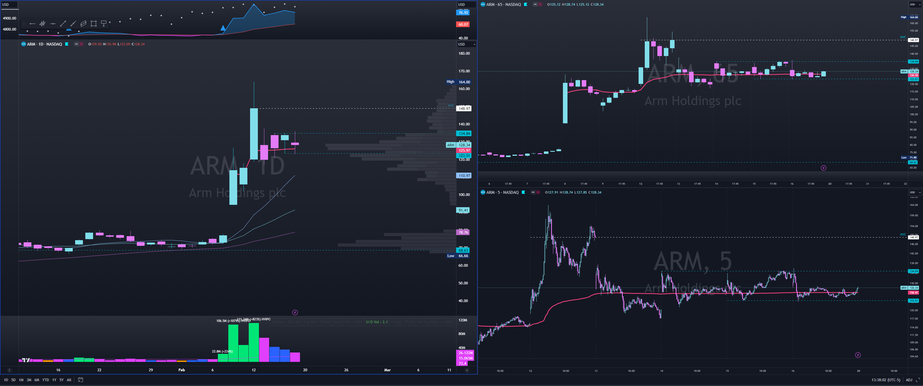The height and width of the screenshot is (386, 923).
Task: Open USD currency dropdown on 65-minute chart
Action: [x=916, y=5]
